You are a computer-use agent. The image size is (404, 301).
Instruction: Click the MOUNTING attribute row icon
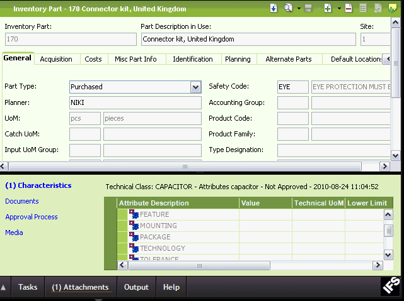click(134, 225)
